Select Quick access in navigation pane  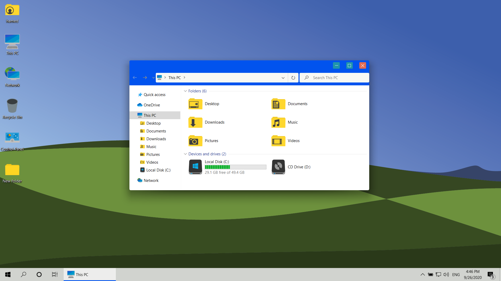154,95
